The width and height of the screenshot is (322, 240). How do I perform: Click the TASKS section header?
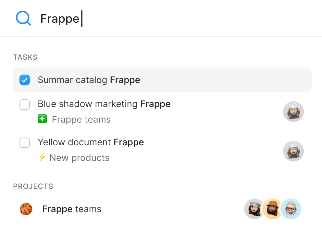click(x=25, y=57)
